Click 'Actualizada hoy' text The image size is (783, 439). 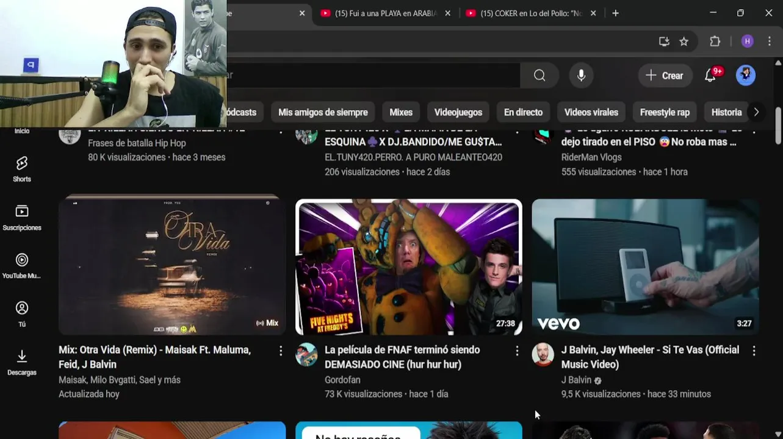(89, 394)
